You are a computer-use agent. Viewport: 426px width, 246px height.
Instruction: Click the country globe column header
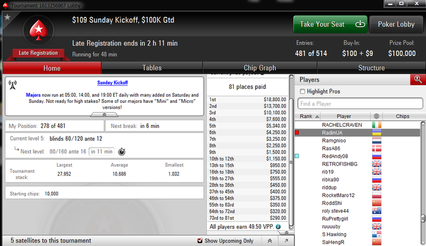pos(377,116)
